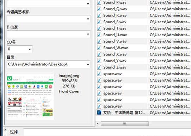Viewport: 191px width, 136px height.
Task: Click the directory path field C:\Users\Administrator\Desktop\
Action: coord(46,64)
